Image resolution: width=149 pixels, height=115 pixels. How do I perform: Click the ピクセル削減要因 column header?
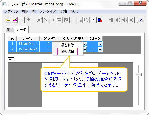72,39
